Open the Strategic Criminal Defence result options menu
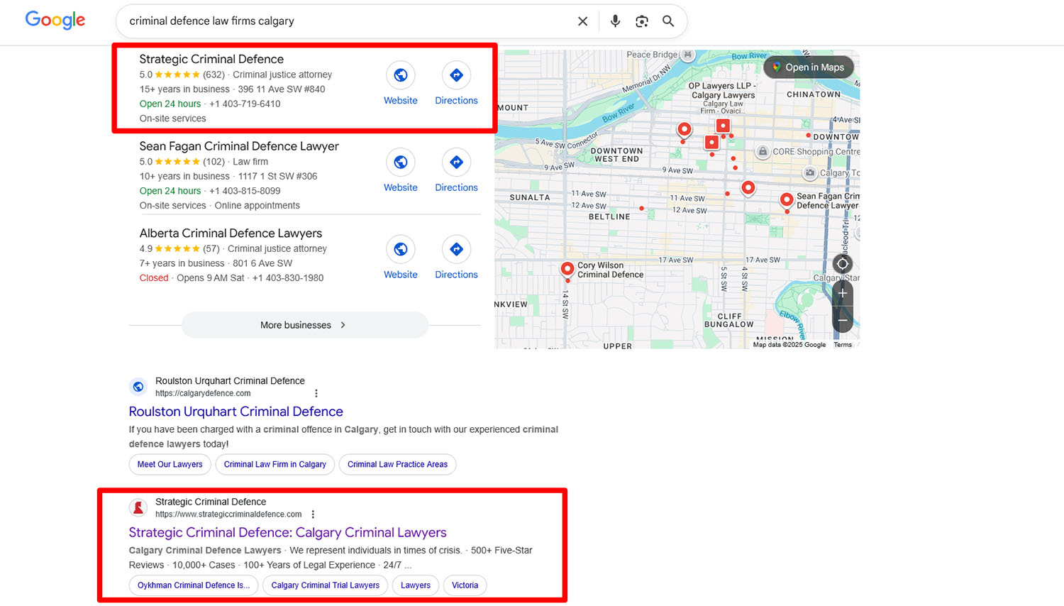The width and height of the screenshot is (1064, 606). point(313,514)
